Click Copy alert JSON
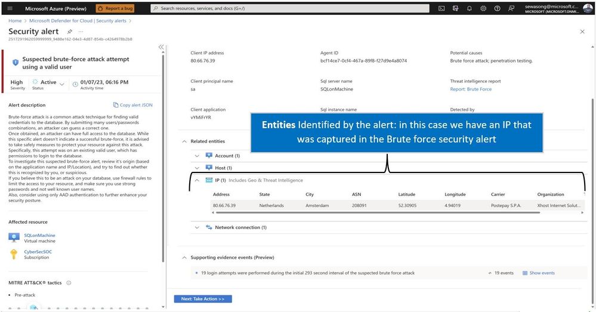 (x=136, y=105)
